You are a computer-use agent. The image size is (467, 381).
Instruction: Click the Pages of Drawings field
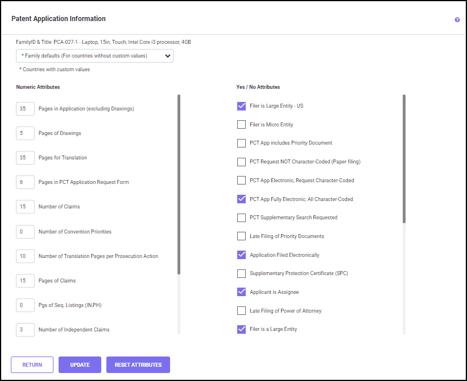click(26, 133)
